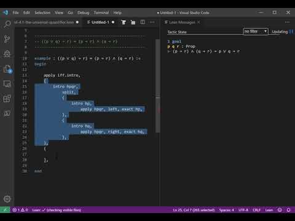Screen dimensions: 295x221
Task: Change line endings via CRLF indicator
Action: (x=256, y=210)
